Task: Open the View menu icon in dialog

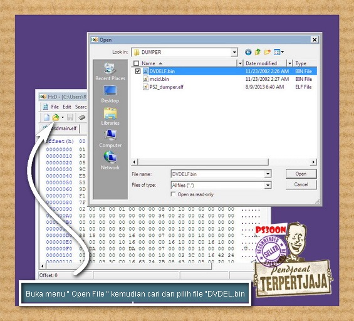Action: click(279, 52)
